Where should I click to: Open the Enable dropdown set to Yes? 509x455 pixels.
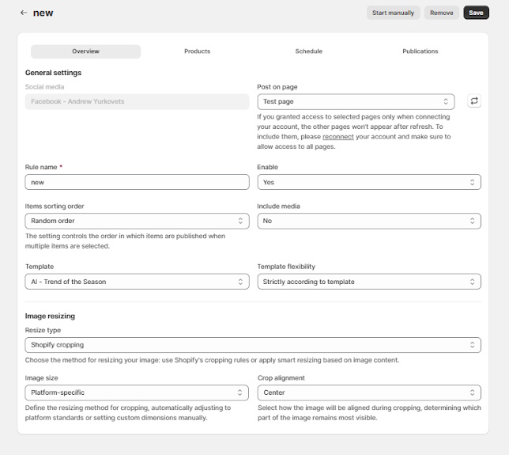(369, 182)
